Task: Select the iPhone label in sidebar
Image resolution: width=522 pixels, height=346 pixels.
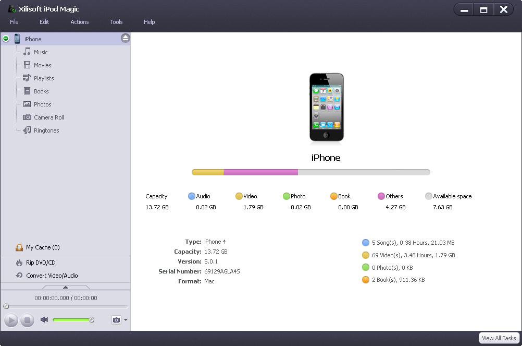Action: point(33,39)
